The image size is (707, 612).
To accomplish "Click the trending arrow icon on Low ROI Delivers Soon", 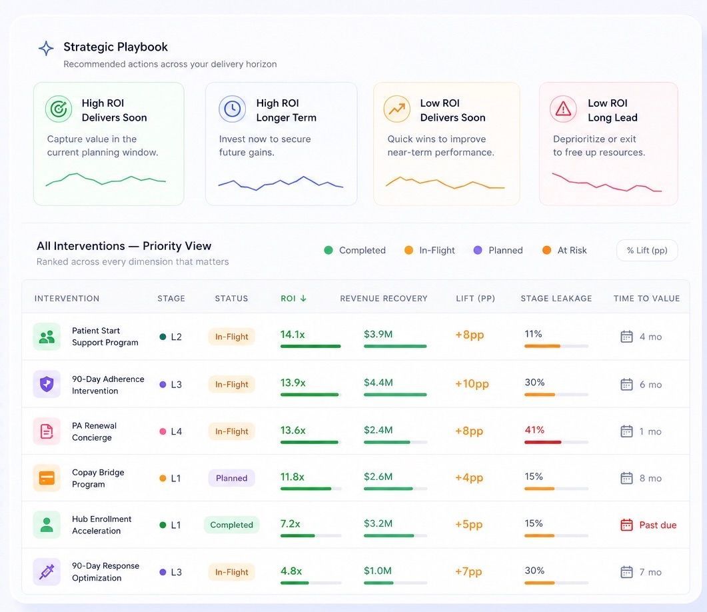I will [x=396, y=109].
